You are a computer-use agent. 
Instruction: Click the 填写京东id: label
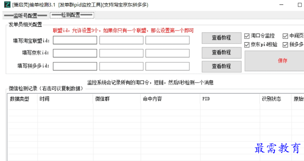[35, 52]
